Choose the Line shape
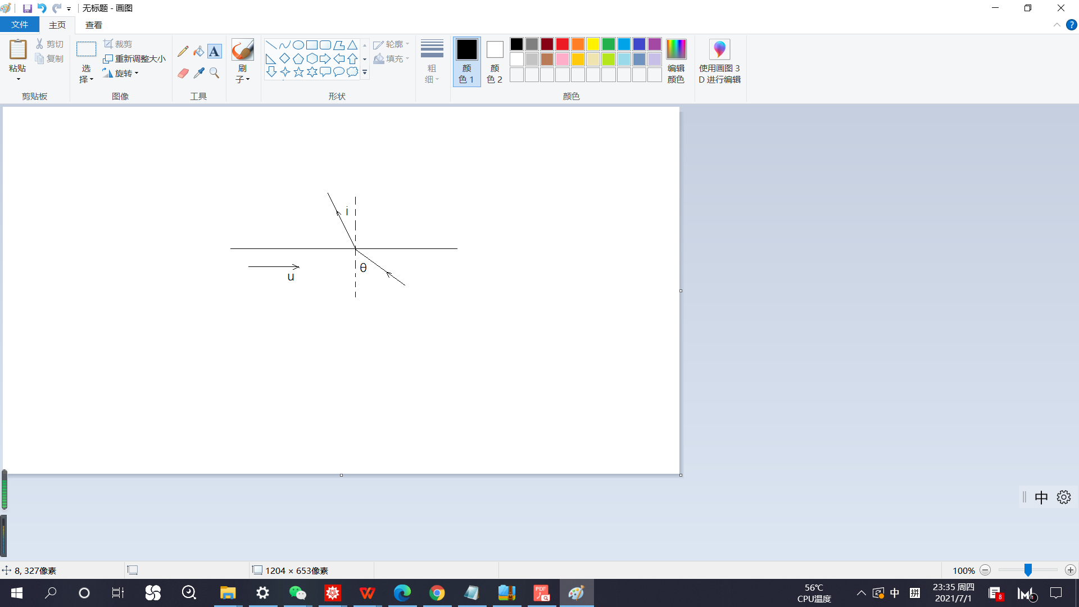1079x607 pixels. pyautogui.click(x=271, y=45)
